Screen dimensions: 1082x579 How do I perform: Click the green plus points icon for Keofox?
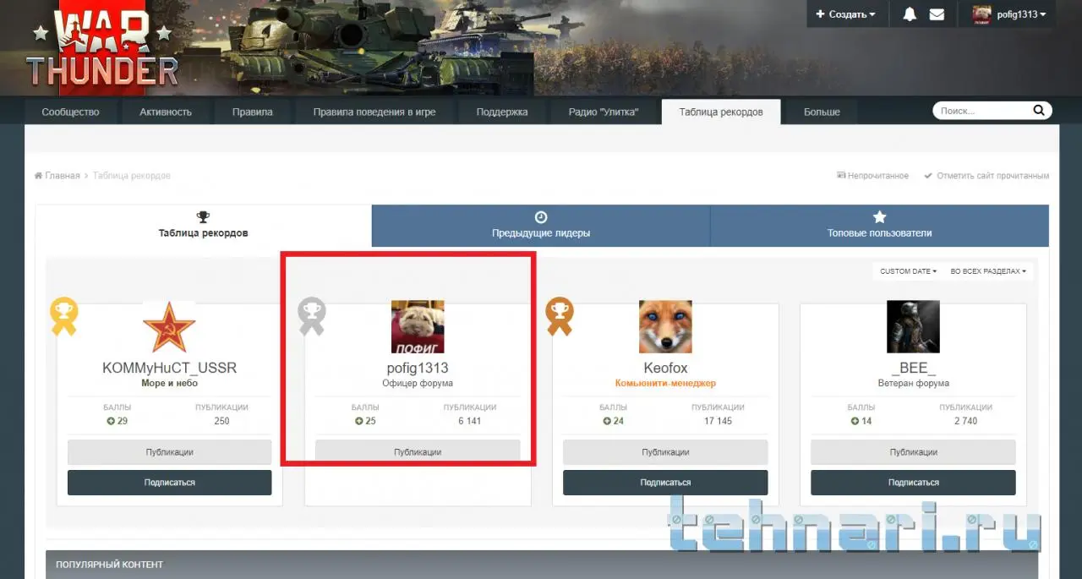coord(606,421)
